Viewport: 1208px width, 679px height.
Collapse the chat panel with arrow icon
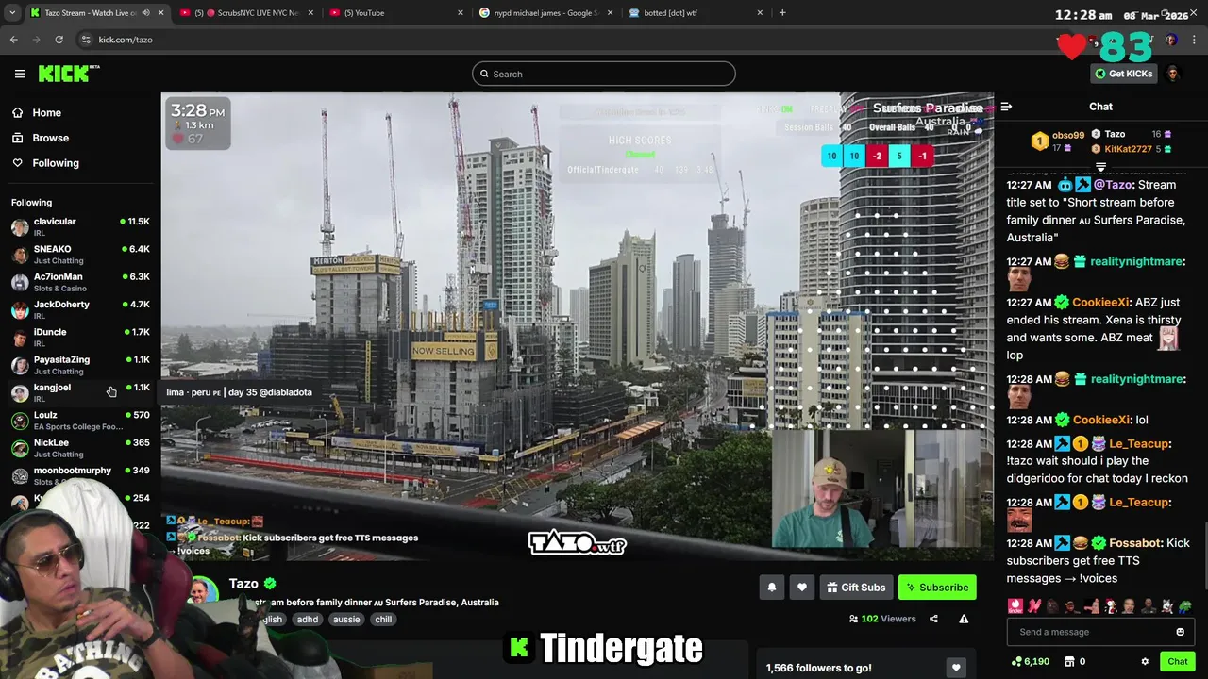click(1006, 107)
